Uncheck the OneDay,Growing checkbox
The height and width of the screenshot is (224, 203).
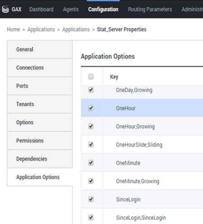coord(91,90)
